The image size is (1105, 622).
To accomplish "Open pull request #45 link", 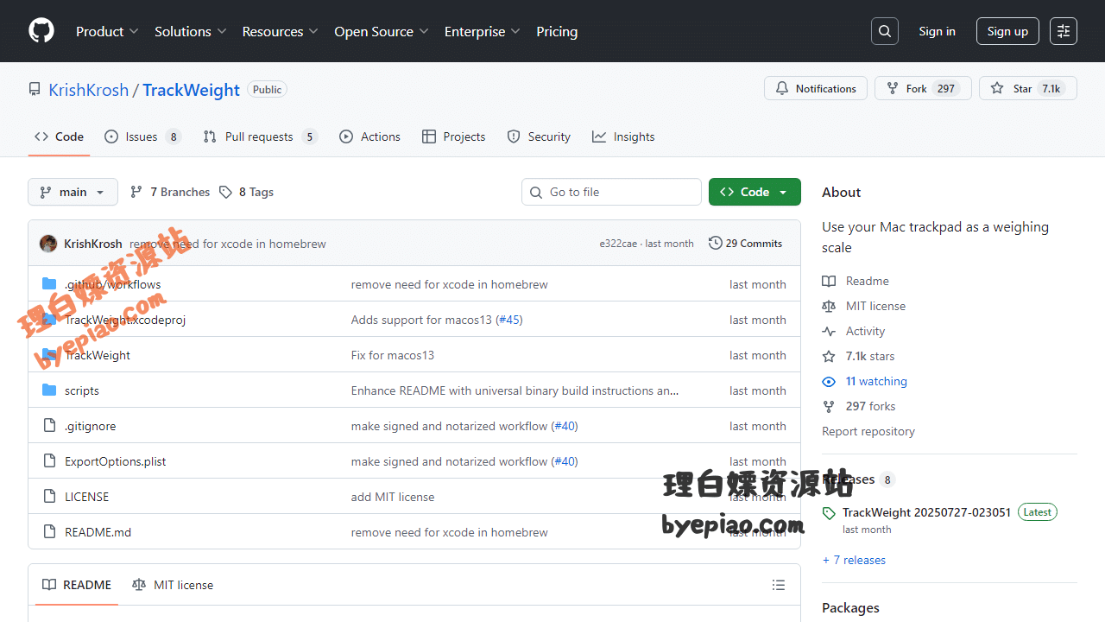I will click(509, 320).
